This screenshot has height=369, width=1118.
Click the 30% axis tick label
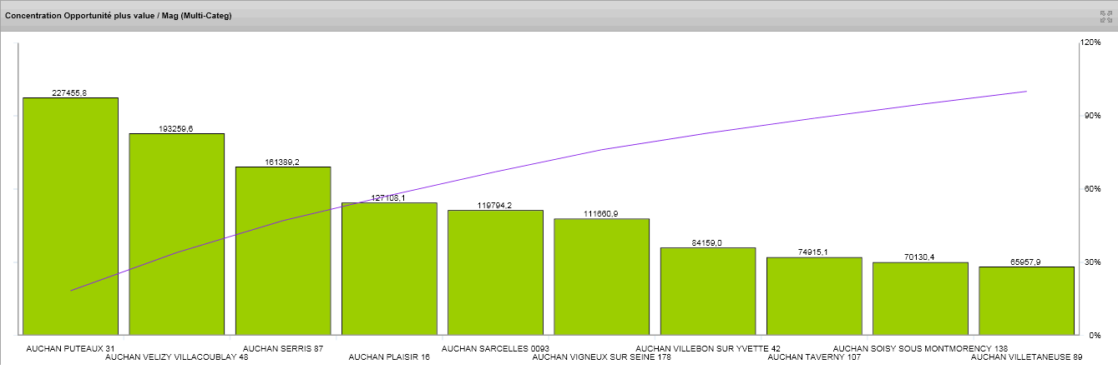(1092, 262)
